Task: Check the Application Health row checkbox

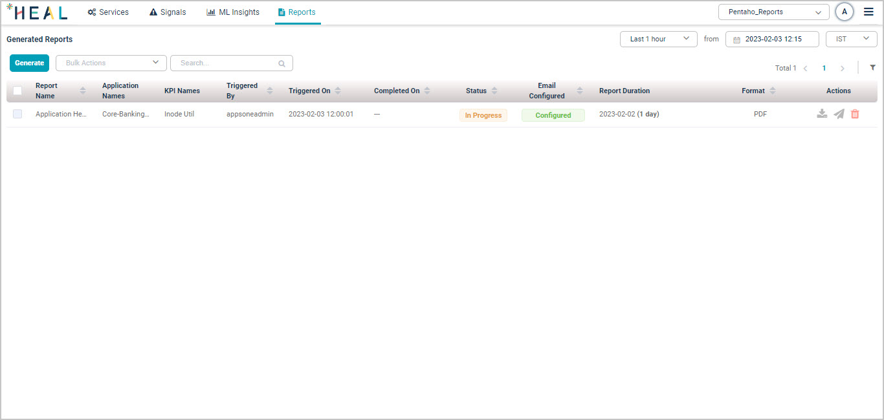Action: click(x=17, y=114)
